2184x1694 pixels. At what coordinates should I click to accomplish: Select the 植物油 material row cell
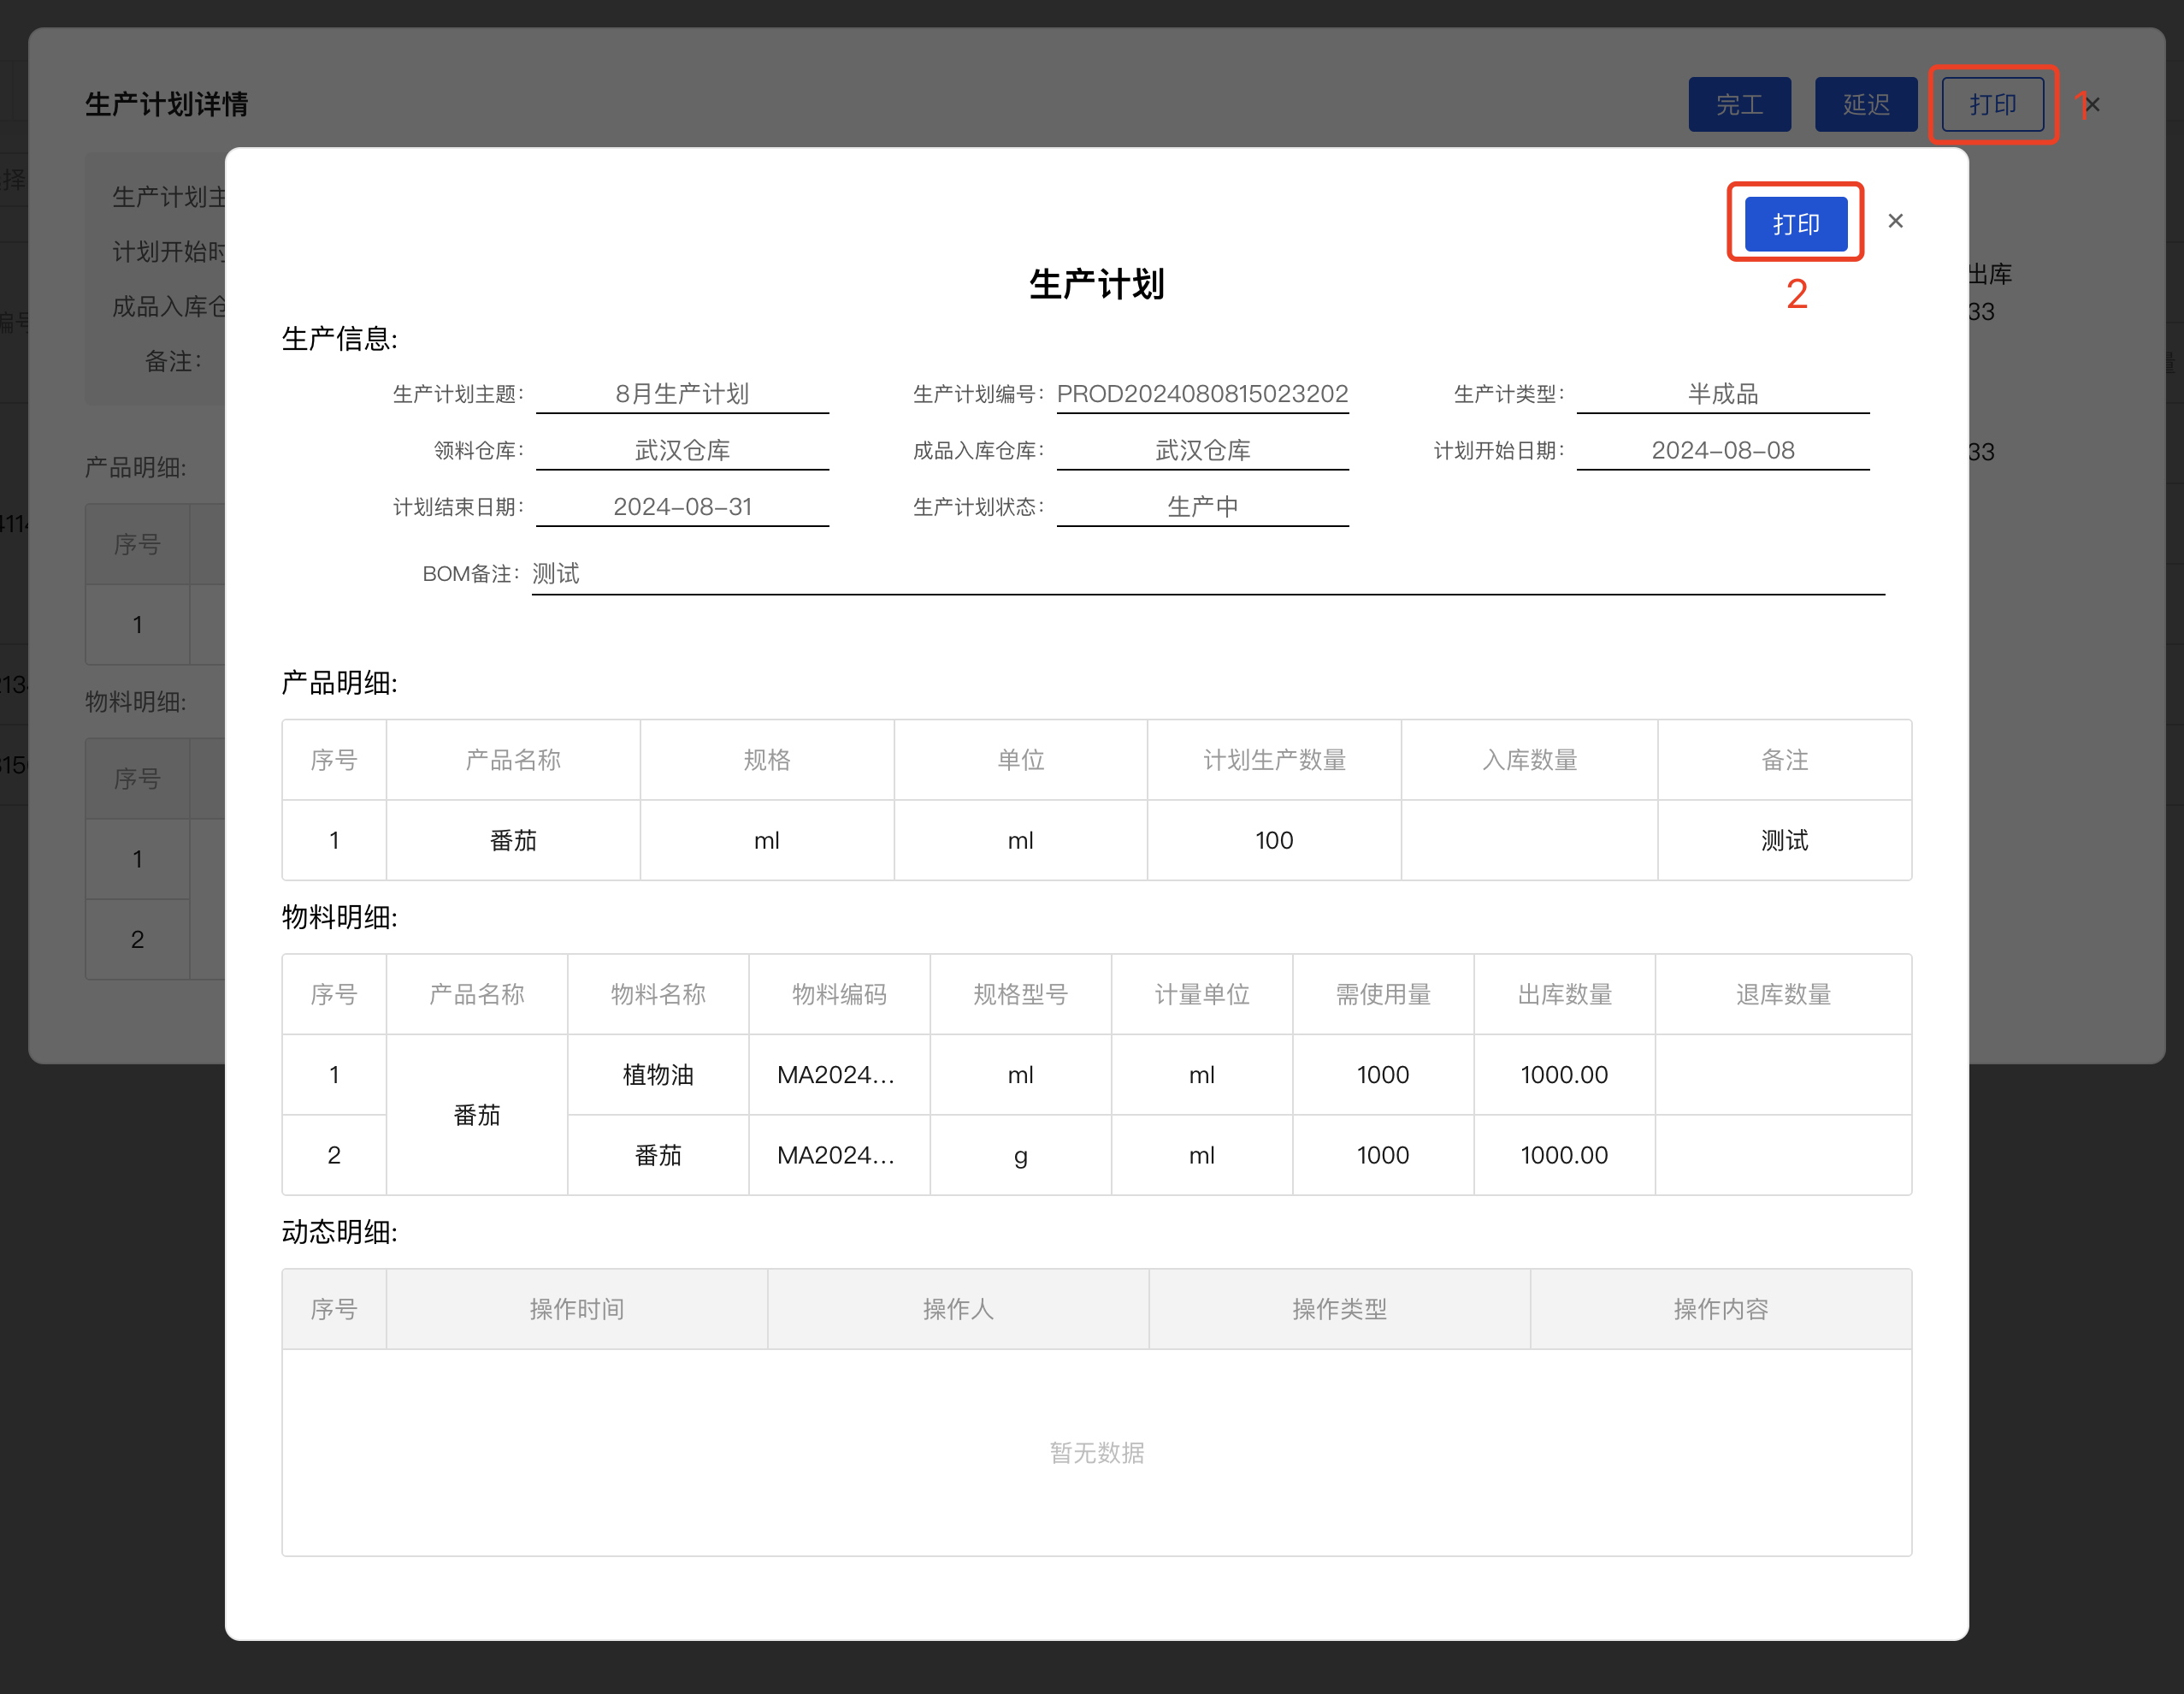[x=658, y=1075]
